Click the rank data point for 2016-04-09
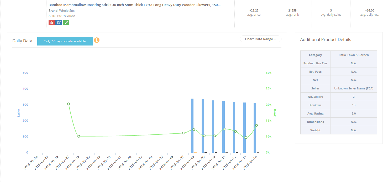388x182 pixels. click(204, 136)
